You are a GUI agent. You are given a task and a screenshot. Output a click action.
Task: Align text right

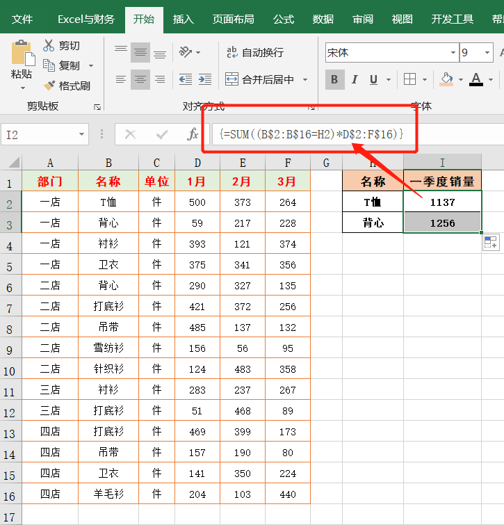coord(160,79)
